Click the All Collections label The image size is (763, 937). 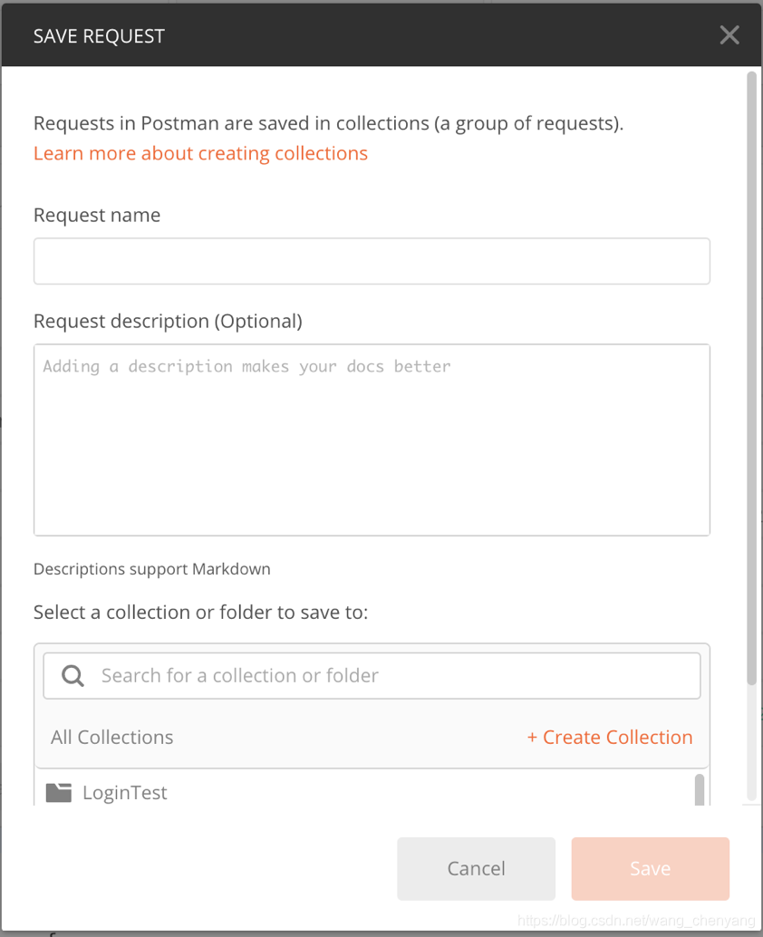click(111, 738)
